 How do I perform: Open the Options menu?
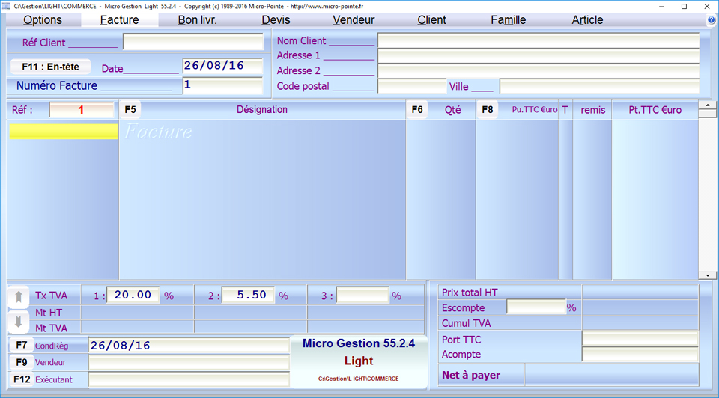click(x=43, y=20)
